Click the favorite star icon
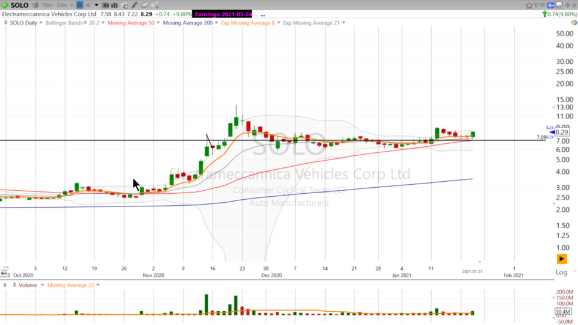578x325 pixels. pos(529,5)
